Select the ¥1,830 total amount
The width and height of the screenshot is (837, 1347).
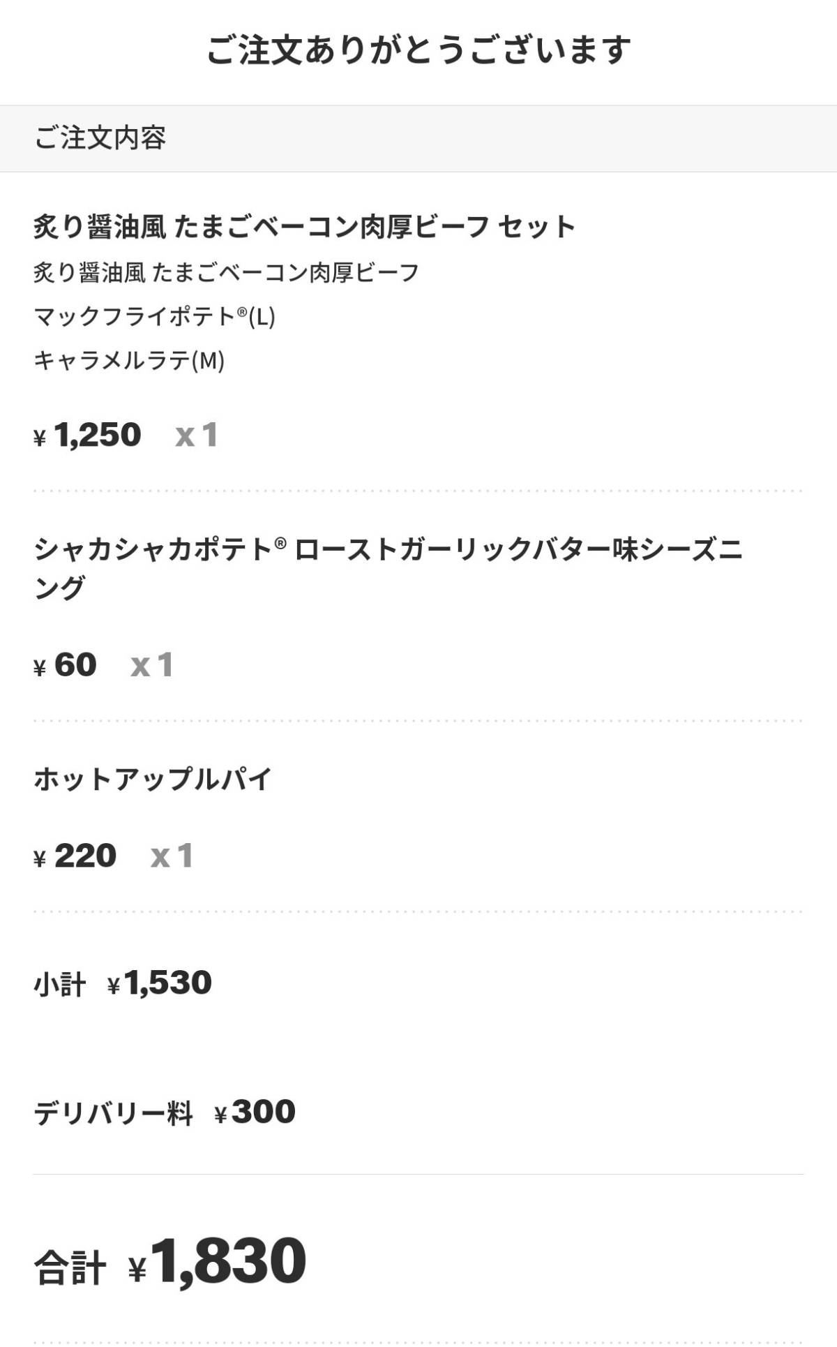click(218, 1262)
